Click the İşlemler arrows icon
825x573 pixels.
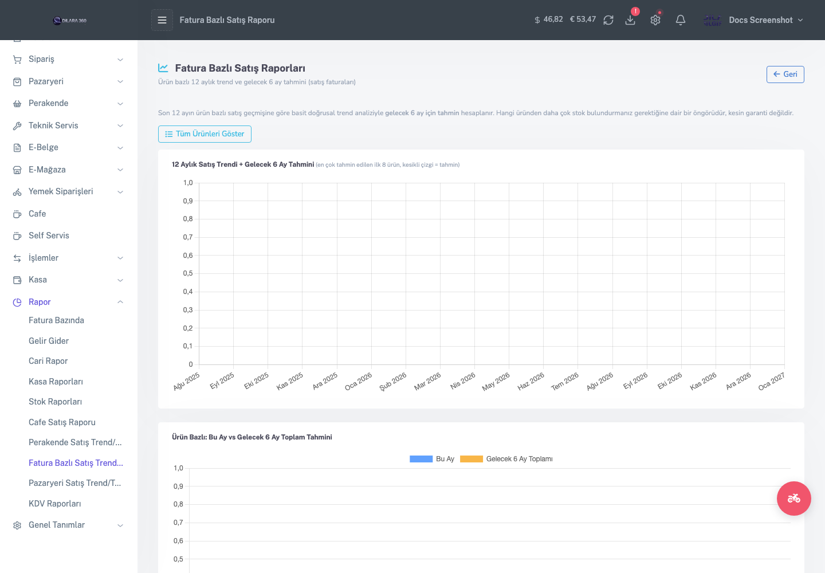tap(17, 258)
